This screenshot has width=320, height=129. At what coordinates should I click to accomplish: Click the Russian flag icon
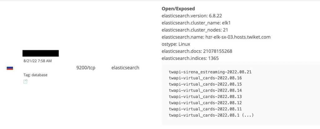(10, 68)
